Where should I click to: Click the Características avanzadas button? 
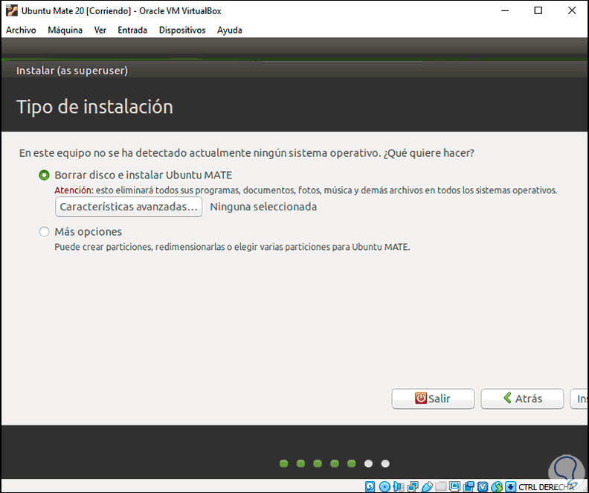pos(129,207)
